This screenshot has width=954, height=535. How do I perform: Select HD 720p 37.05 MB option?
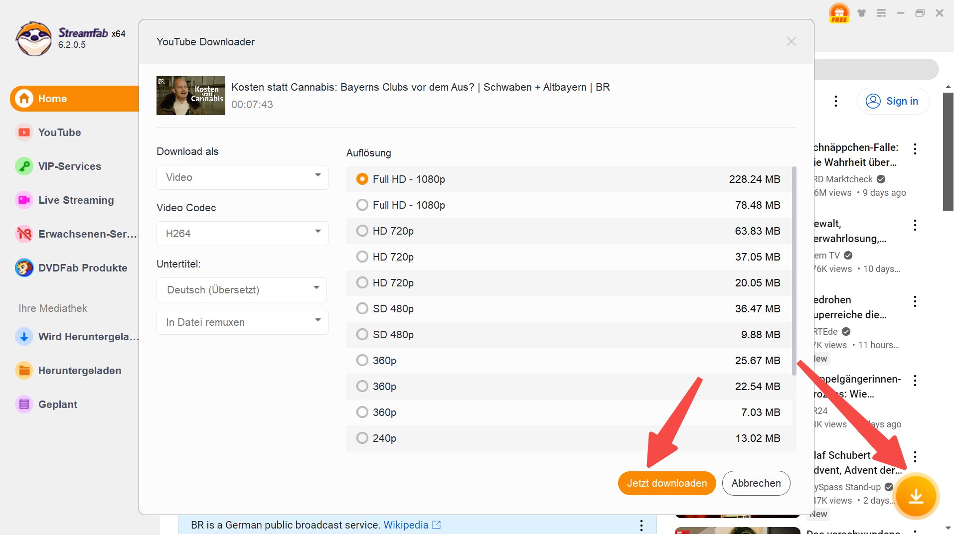click(569, 257)
